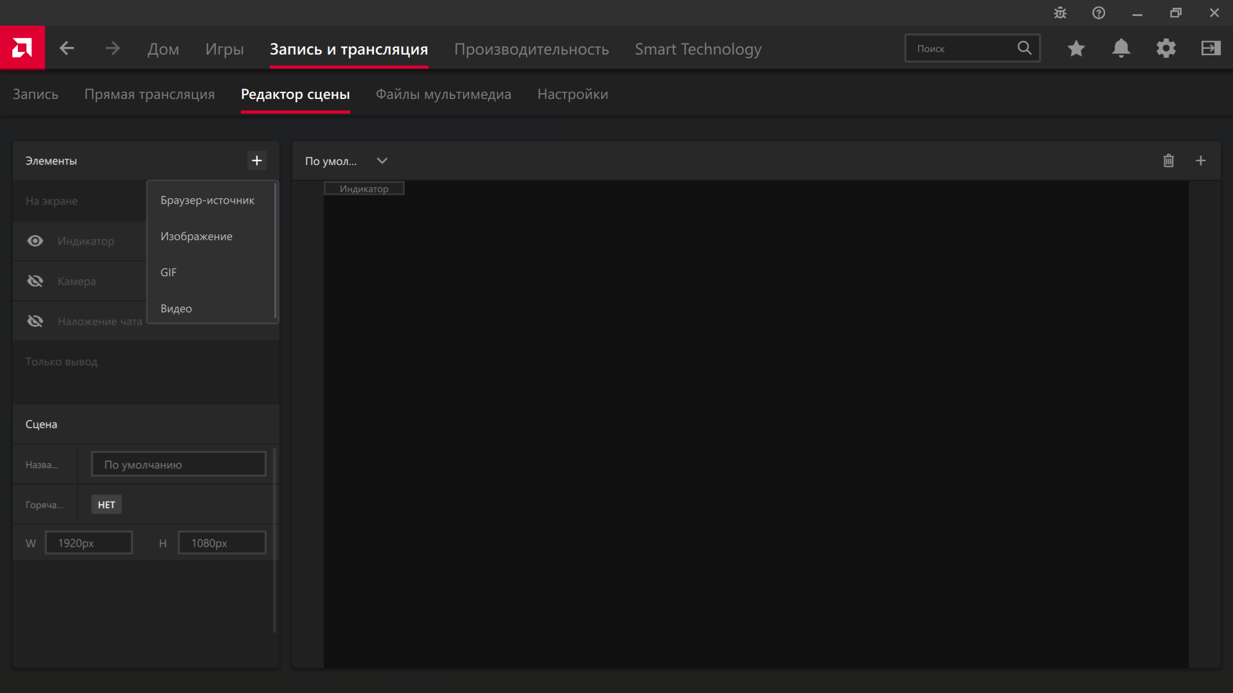
Task: Click the НЕТ hotkey button
Action: click(107, 505)
